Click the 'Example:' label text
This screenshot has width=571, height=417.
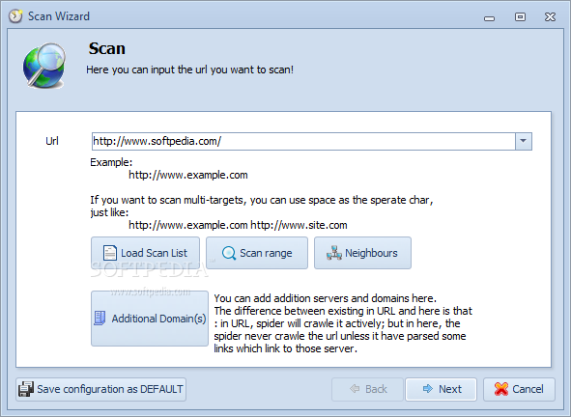[x=111, y=162]
